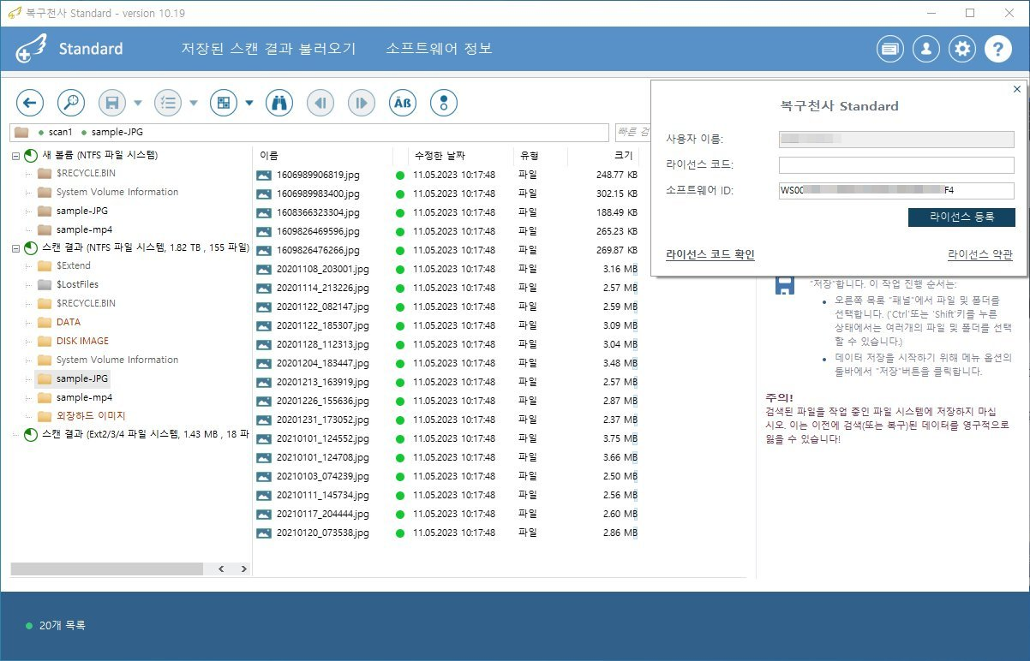Open the save options dropdown arrow

click(x=138, y=103)
